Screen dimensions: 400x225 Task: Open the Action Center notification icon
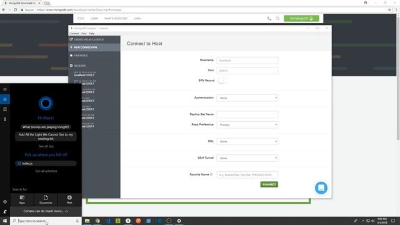pyautogui.click(x=393, y=221)
